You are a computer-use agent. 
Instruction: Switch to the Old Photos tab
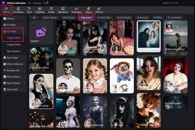click(68, 18)
